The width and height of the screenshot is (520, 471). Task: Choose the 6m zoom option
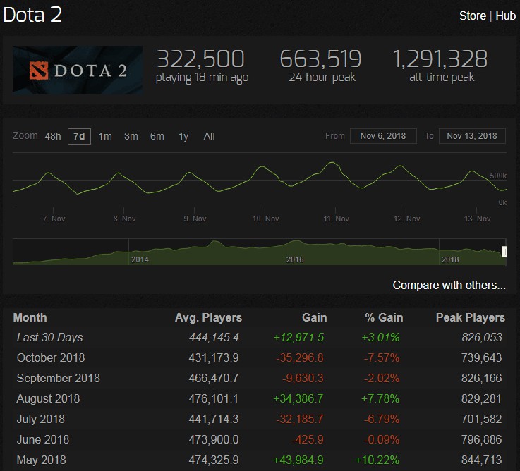click(x=157, y=136)
